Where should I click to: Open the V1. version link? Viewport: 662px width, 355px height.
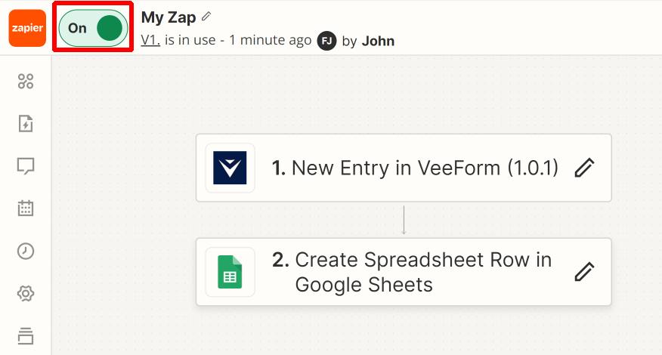pyautogui.click(x=150, y=41)
